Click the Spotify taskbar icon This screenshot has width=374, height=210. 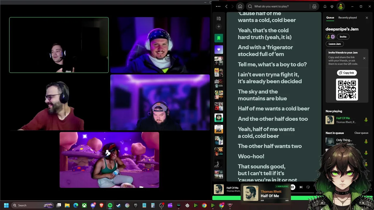pos(110,205)
